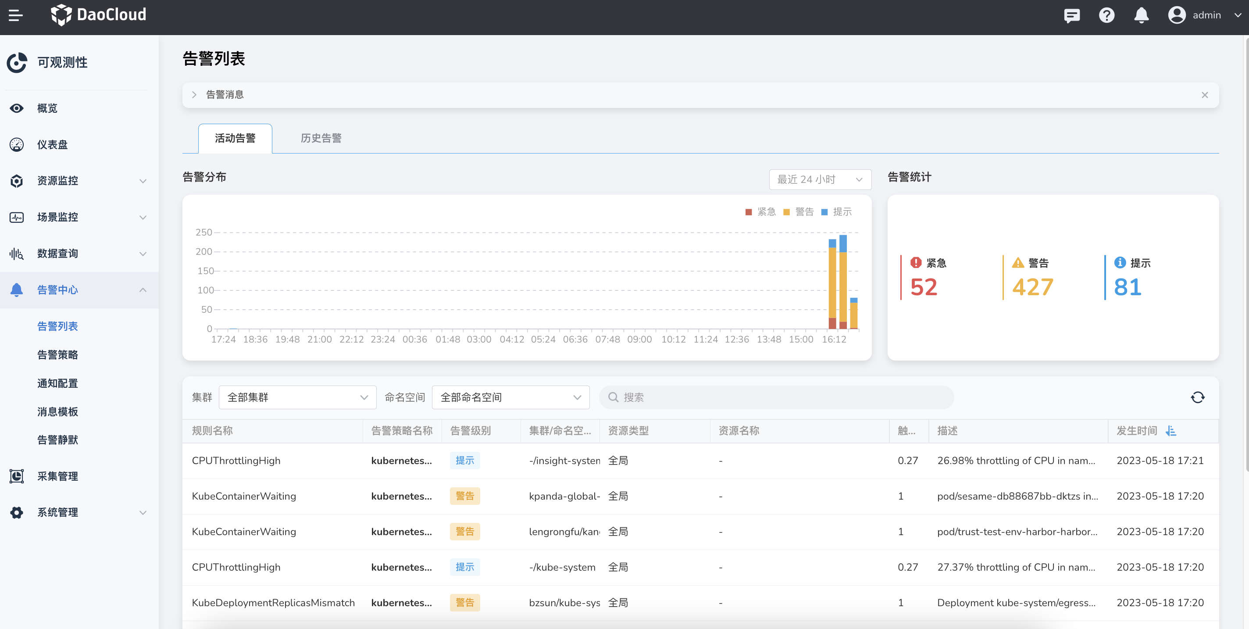The image size is (1249, 629).
Task: Click the eye icon beside 概览
Action: tap(17, 108)
